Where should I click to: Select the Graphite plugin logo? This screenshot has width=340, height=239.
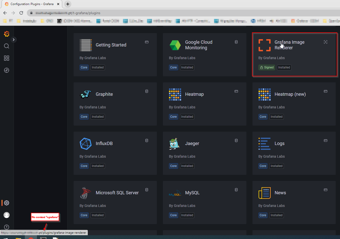(x=86, y=94)
